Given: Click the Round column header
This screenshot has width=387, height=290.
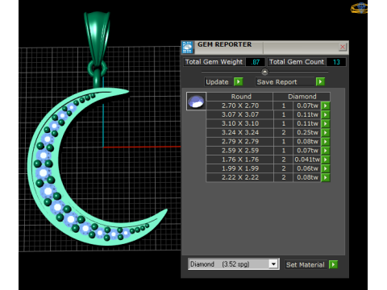Looking at the screenshot, I should [x=239, y=97].
